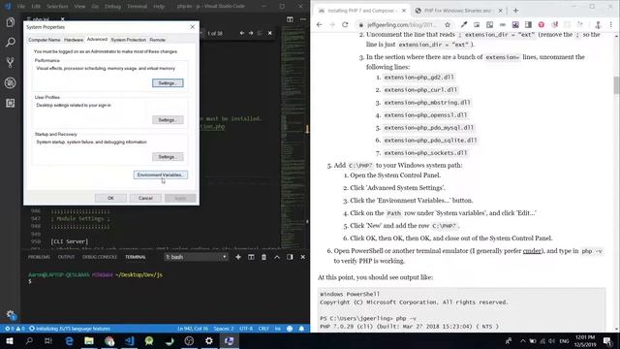Open the Debug menu in VS Code
The width and height of the screenshot is (620, 349).
click(112, 7)
